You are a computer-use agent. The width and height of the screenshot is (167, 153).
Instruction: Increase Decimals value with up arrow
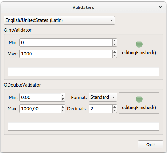(115, 107)
